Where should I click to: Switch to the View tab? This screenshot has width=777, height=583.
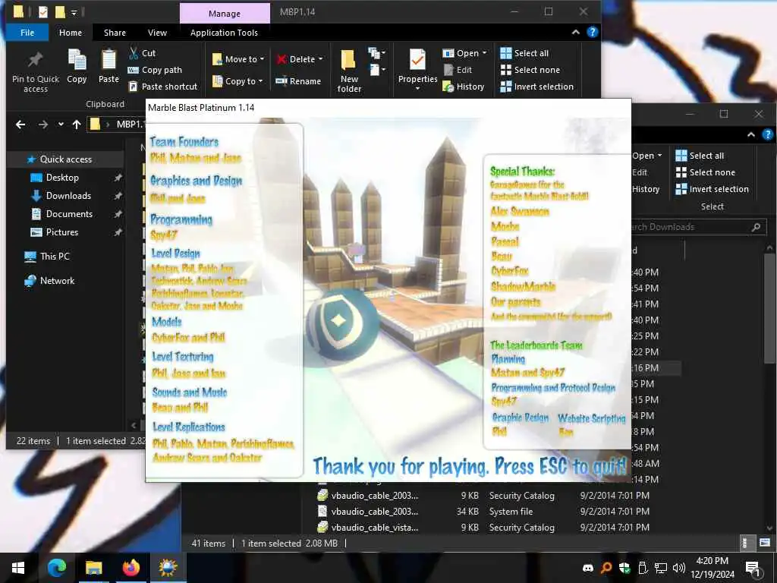(x=157, y=33)
